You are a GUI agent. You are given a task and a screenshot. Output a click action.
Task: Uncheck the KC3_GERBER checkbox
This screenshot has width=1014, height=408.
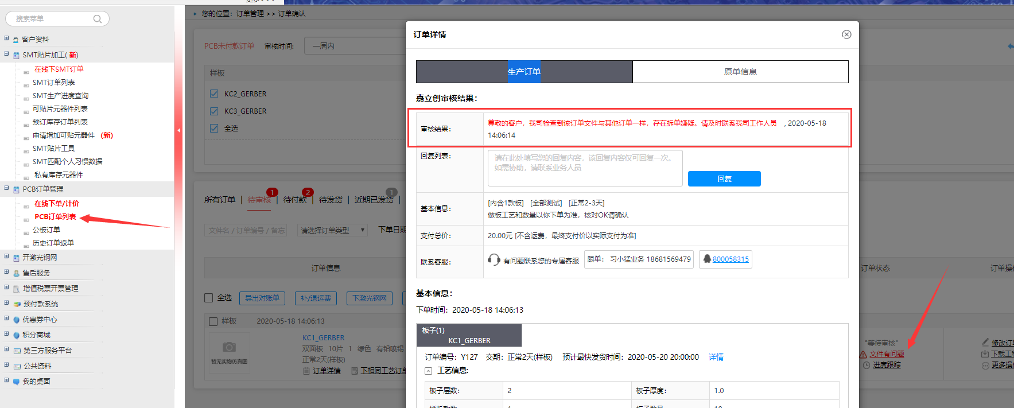coord(214,111)
